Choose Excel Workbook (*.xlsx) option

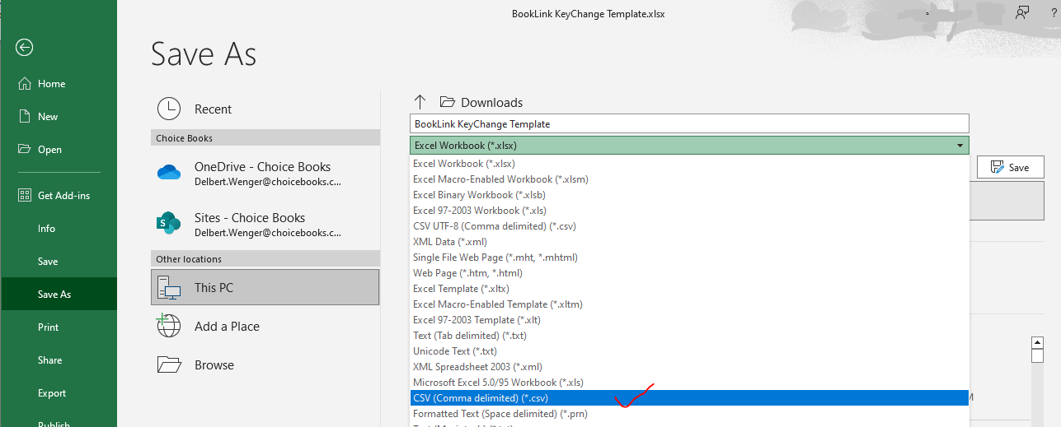click(689, 164)
